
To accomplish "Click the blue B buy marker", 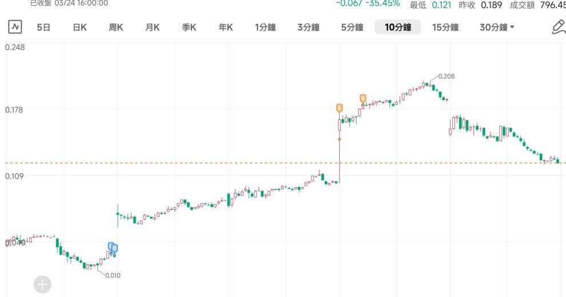I will pos(113,247).
